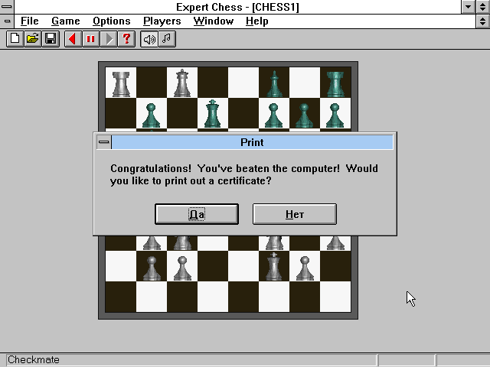
Task: Select the white rook in the top-left corner
Action: click(121, 83)
